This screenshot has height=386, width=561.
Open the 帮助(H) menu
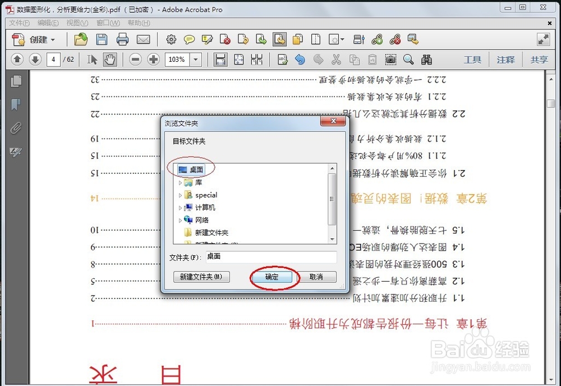coord(139,23)
